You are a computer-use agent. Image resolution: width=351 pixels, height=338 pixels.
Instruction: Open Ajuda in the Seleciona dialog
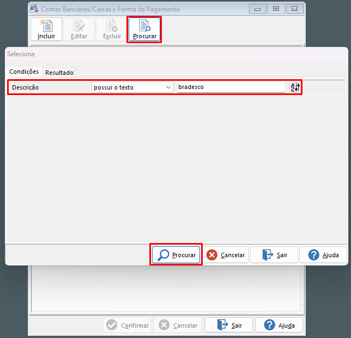coord(323,255)
